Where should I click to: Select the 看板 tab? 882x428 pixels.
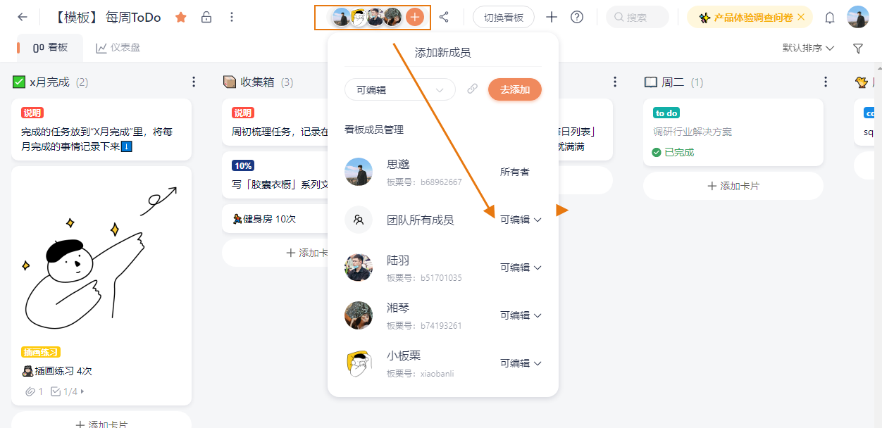pos(50,48)
